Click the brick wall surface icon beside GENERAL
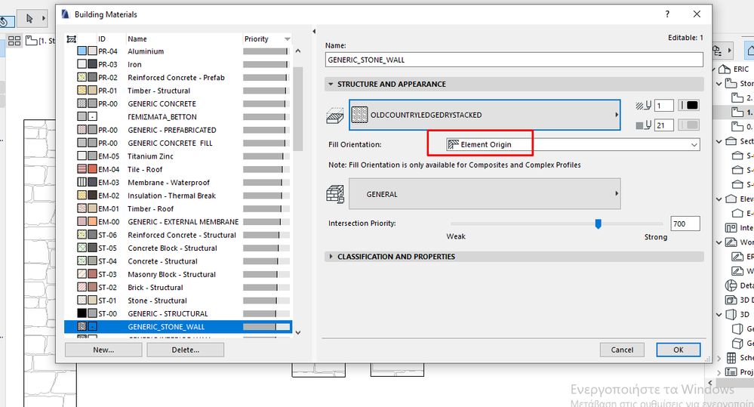The height and width of the screenshot is (407, 754). point(335,194)
